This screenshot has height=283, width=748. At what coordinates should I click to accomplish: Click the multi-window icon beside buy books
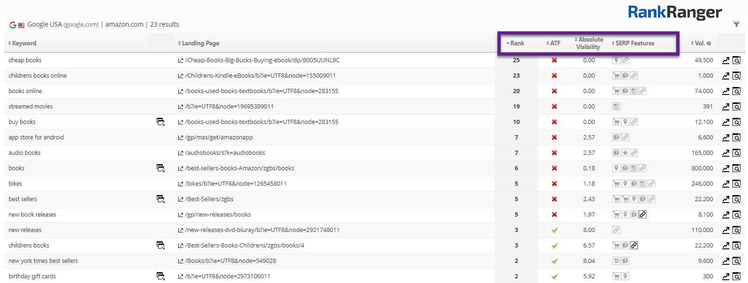click(x=160, y=122)
